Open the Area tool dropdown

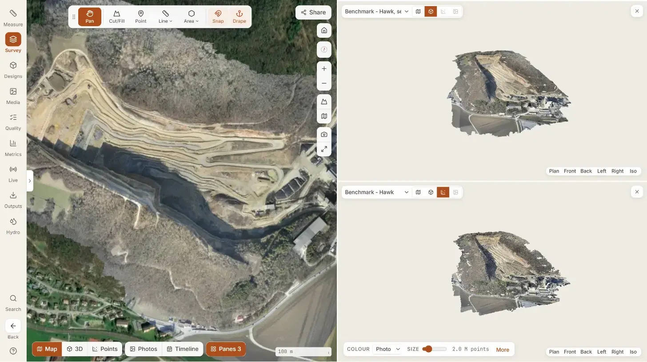tap(192, 17)
